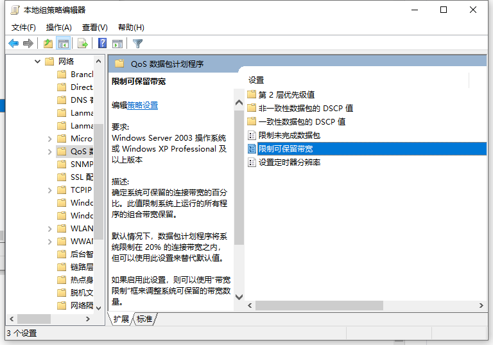Click the Help question mark icon

click(103, 43)
